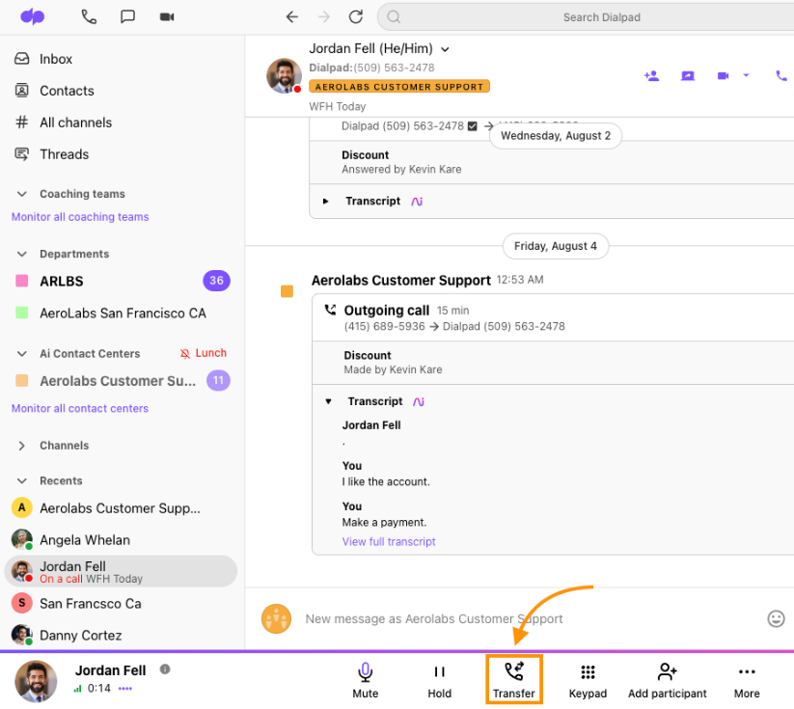Image resolution: width=794 pixels, height=709 pixels.
Task: Open video options dropdown caret in header
Action: click(746, 75)
